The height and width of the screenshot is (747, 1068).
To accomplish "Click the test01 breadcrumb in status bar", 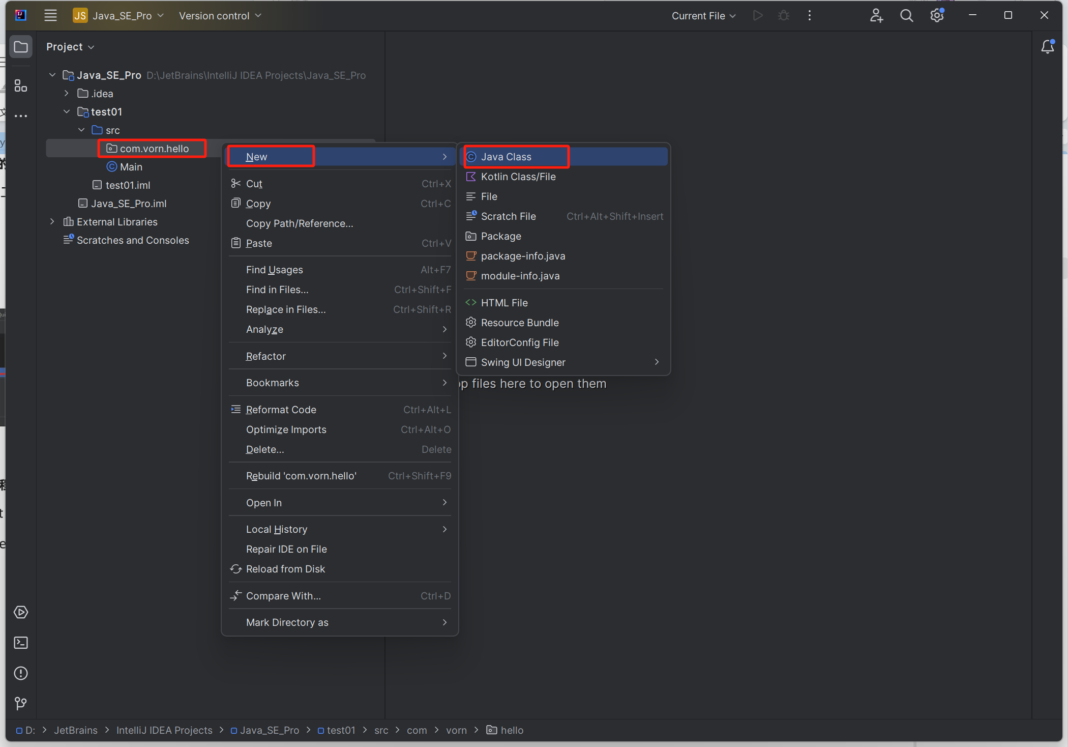I will [340, 730].
